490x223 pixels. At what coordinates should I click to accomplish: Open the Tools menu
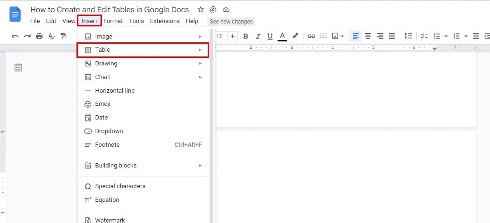[136, 21]
